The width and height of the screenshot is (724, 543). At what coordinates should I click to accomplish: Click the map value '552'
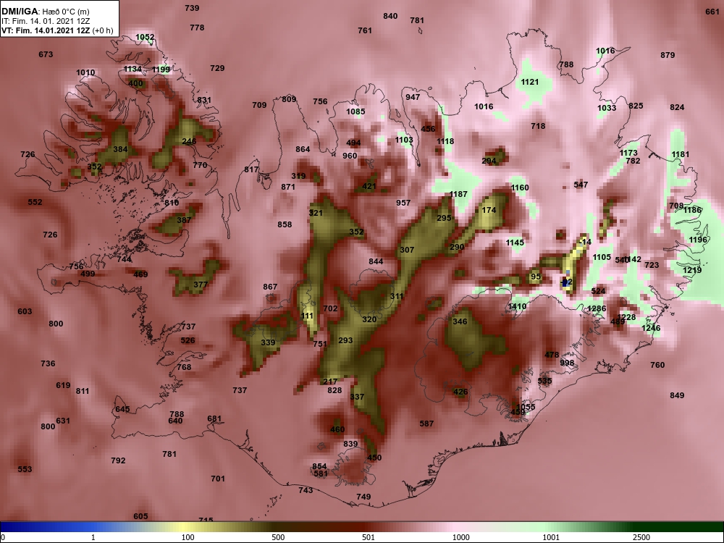click(x=35, y=202)
